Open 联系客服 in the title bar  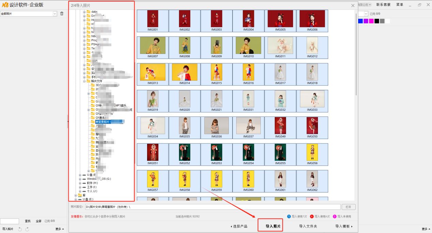383,5
